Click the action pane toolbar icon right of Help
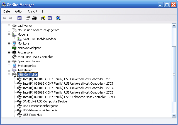This screenshot has height=125, width=178. (50, 18)
